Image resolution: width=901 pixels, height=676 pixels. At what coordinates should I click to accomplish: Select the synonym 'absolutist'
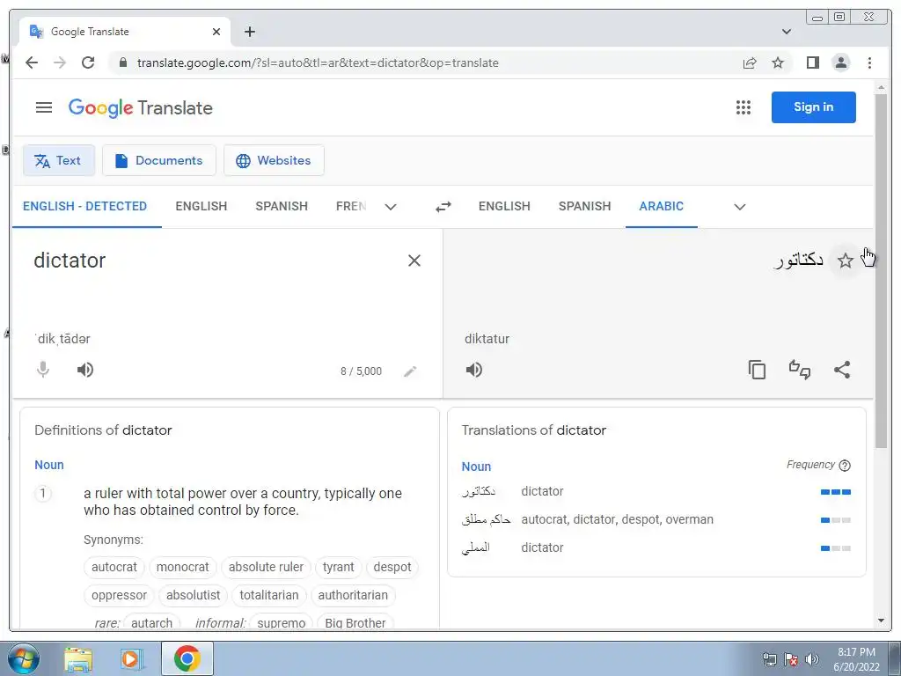[x=193, y=595]
